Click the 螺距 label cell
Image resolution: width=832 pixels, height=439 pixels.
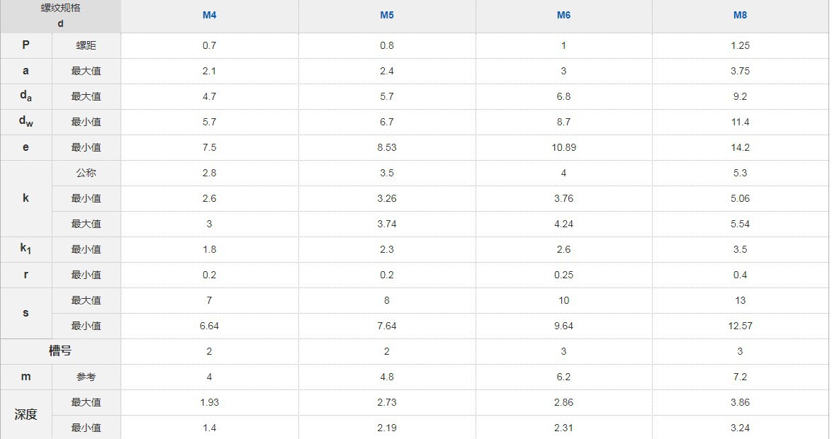(86, 45)
